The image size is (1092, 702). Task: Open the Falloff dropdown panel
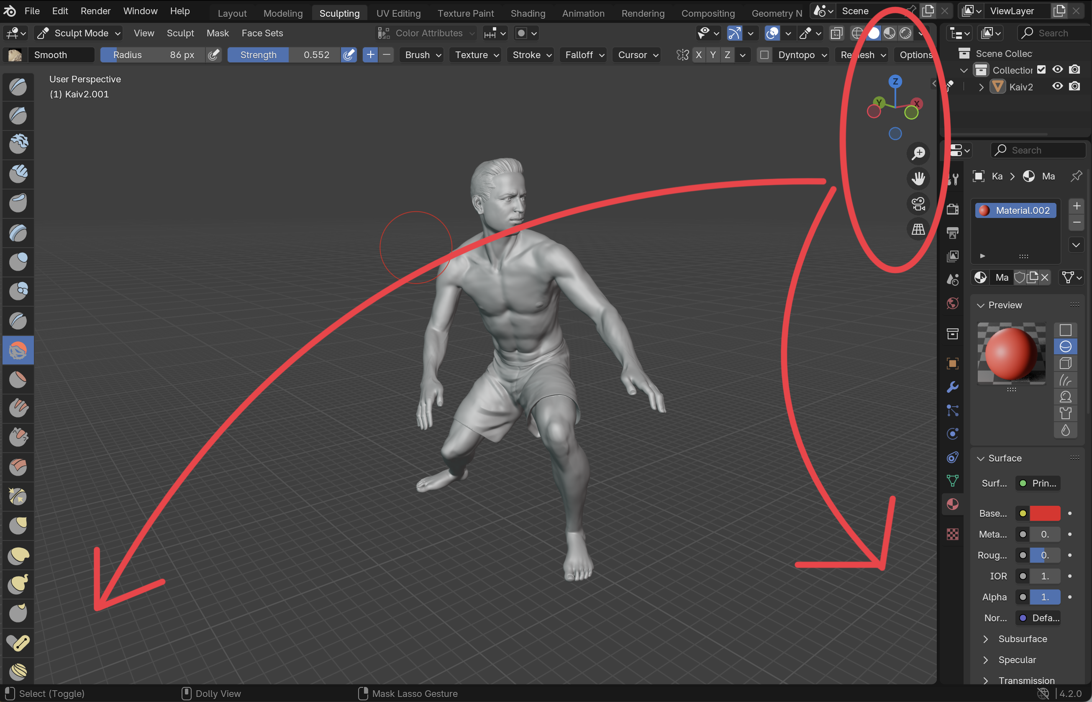pyautogui.click(x=584, y=55)
